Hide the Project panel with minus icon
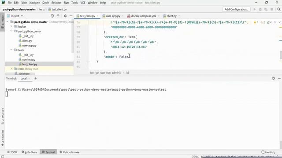 71,16
